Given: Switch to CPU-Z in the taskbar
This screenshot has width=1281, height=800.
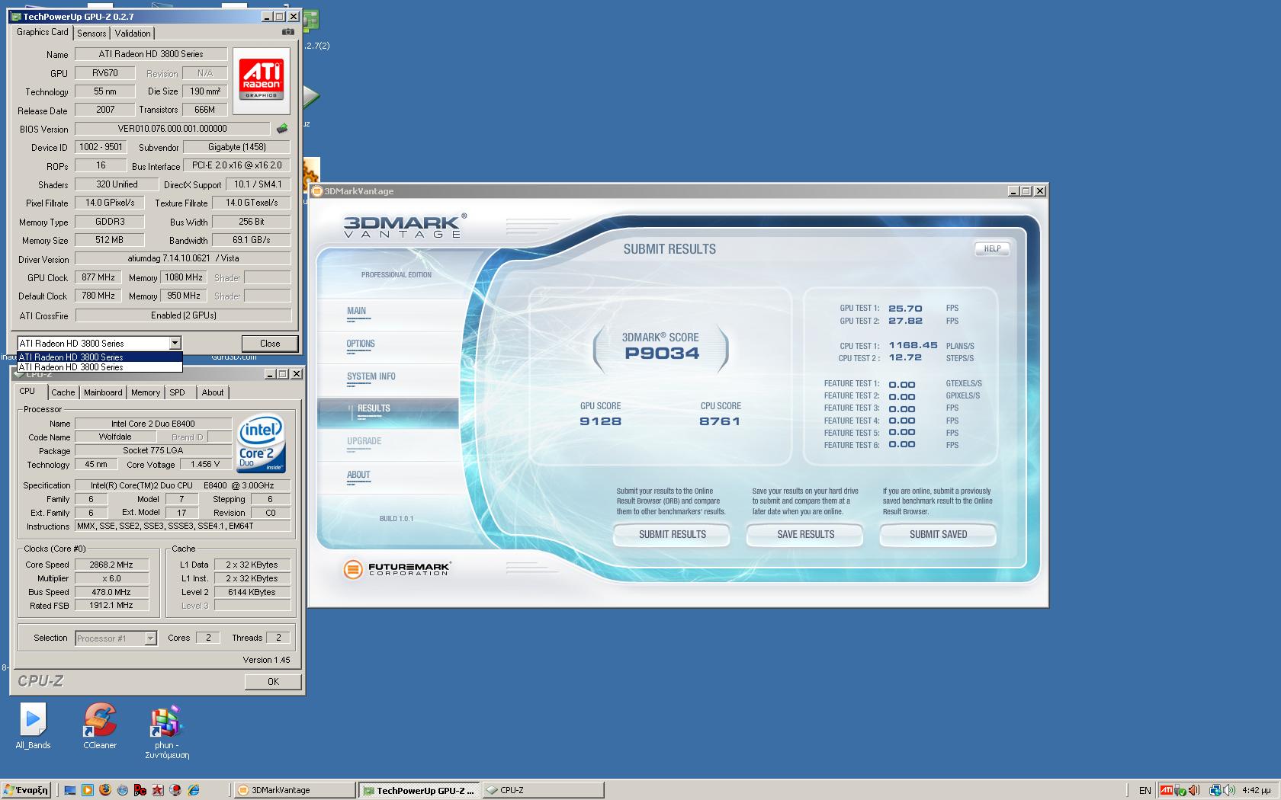Looking at the screenshot, I should (542, 790).
